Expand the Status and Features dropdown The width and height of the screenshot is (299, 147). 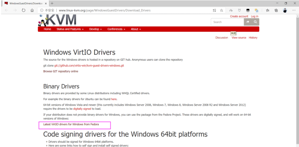[70, 29]
